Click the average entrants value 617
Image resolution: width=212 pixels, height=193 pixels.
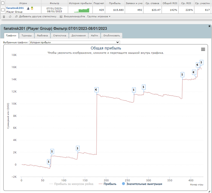point(207,10)
